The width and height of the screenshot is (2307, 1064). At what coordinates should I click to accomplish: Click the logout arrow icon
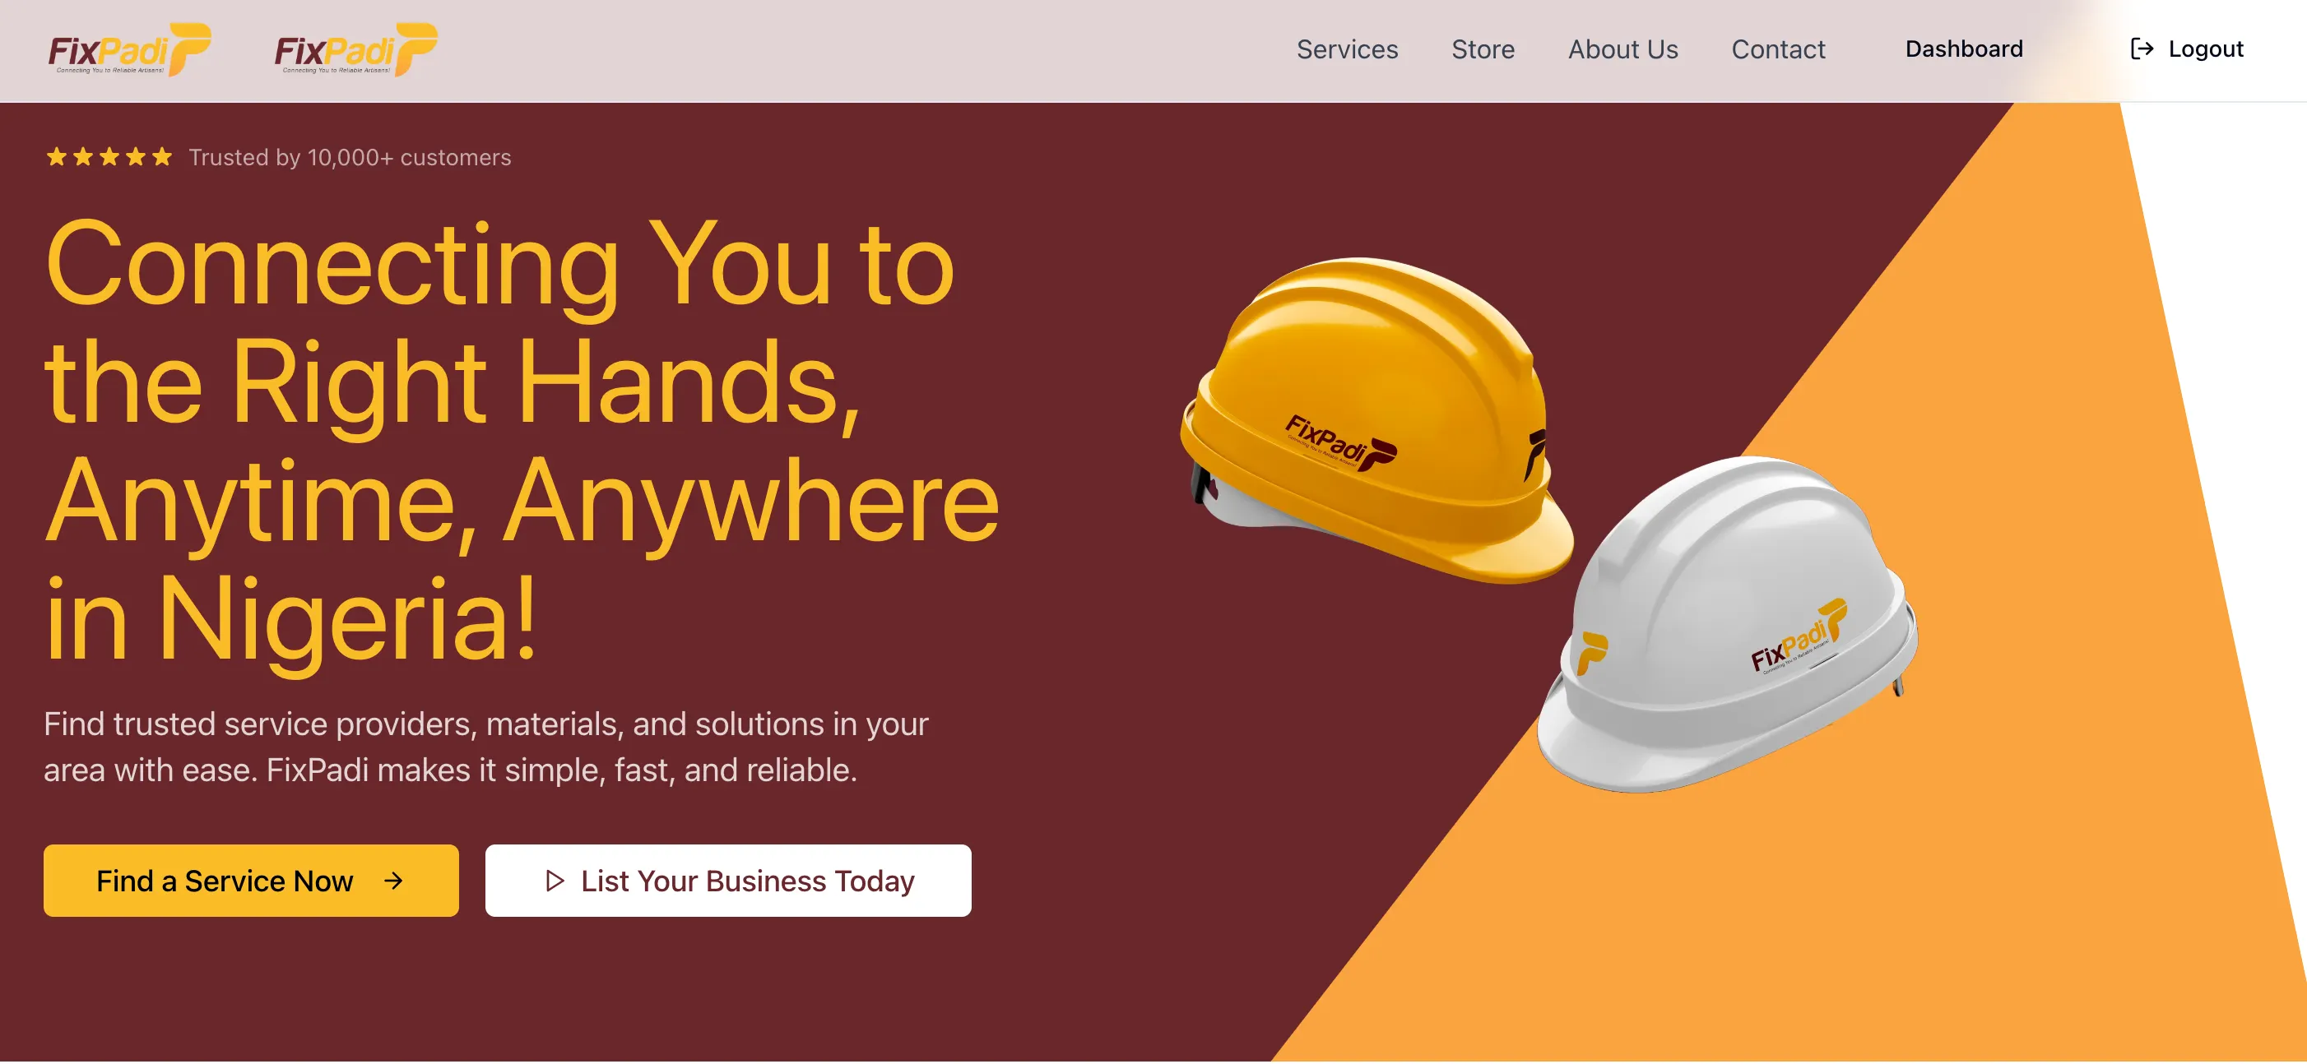(2142, 49)
